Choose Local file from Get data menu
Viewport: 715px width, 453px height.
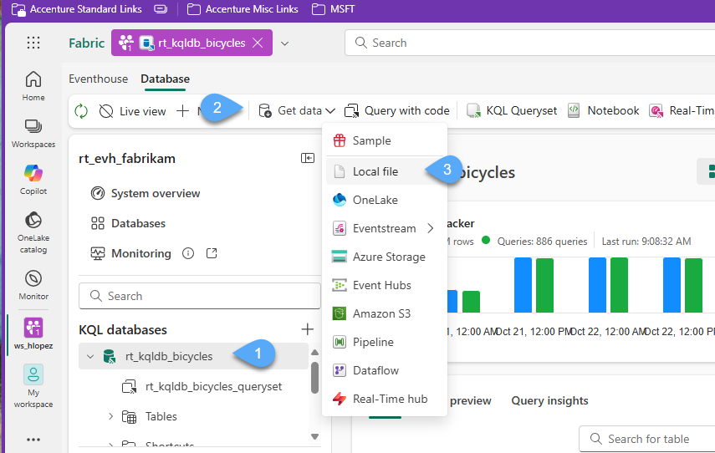point(385,171)
